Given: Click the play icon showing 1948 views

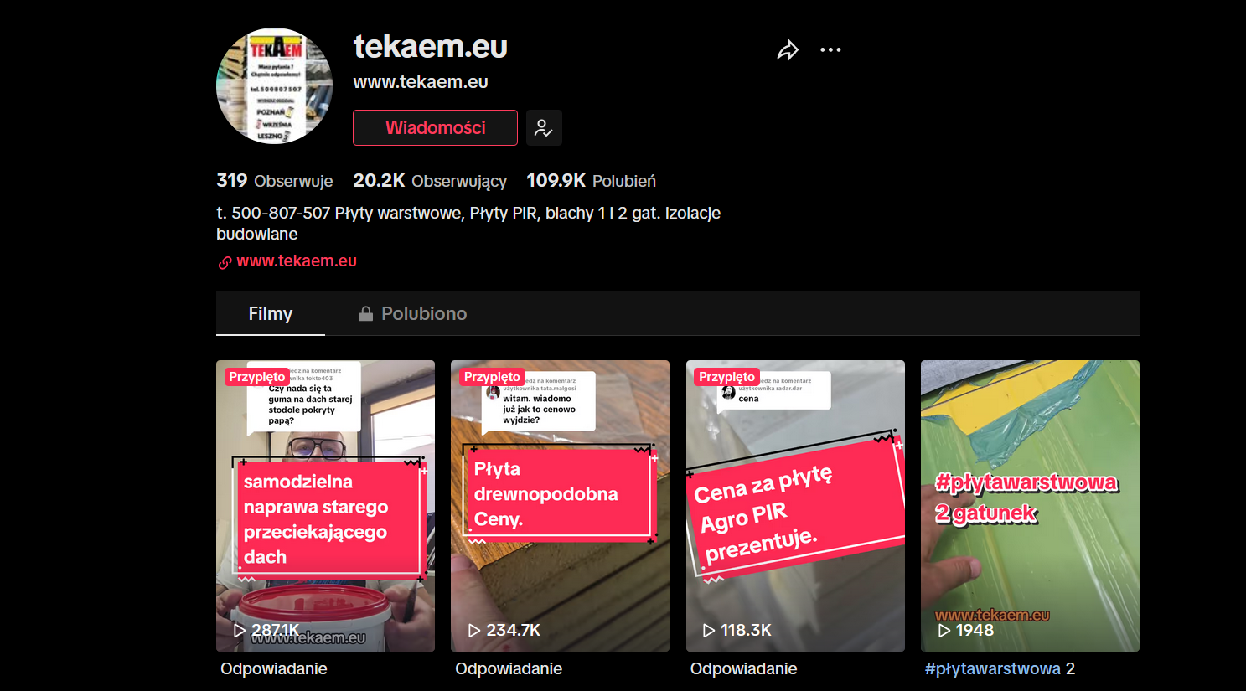Looking at the screenshot, I should click(x=944, y=630).
